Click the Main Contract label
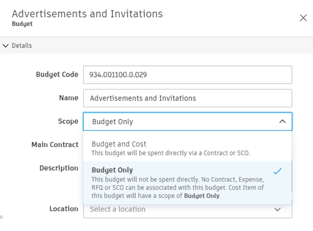Viewport: 313px width, 231px height. coord(55,145)
